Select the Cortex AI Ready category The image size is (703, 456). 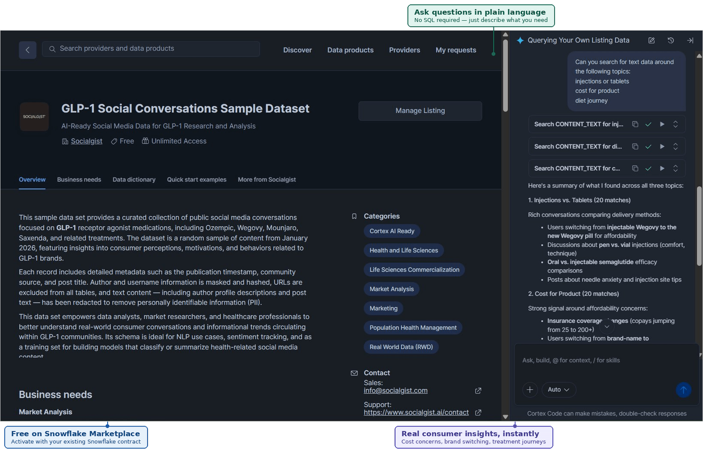[x=392, y=231]
